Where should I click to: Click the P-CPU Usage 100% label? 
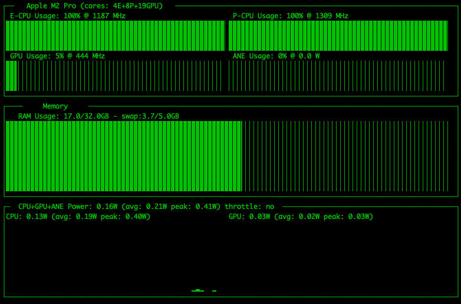291,16
